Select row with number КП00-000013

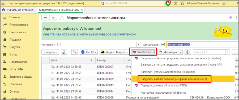105,85
